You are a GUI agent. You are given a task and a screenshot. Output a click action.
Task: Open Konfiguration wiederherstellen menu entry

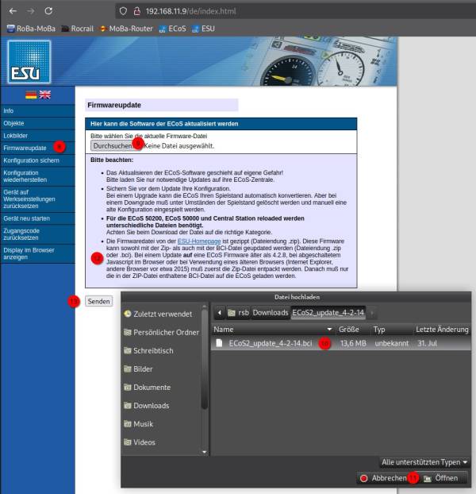(38, 176)
